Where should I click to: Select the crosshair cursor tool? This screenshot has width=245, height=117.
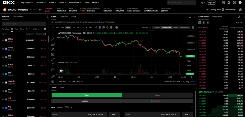click(x=53, y=34)
